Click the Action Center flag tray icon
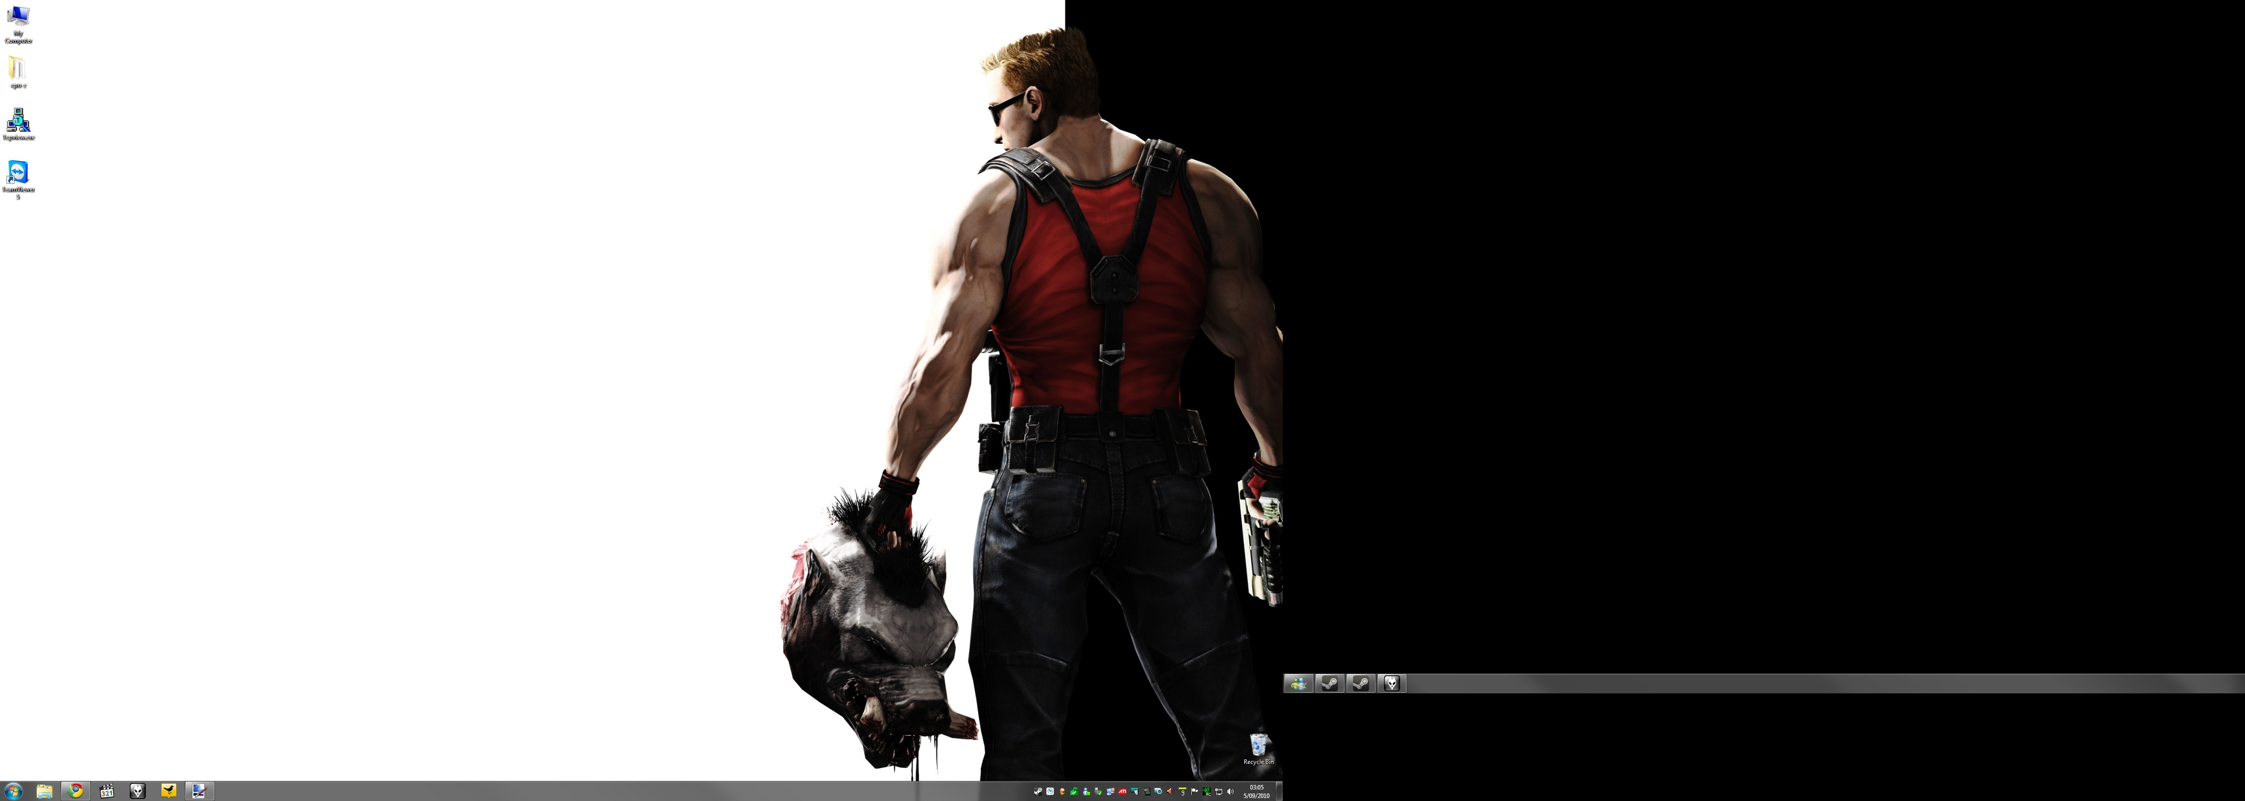2245x801 pixels. point(1194,791)
